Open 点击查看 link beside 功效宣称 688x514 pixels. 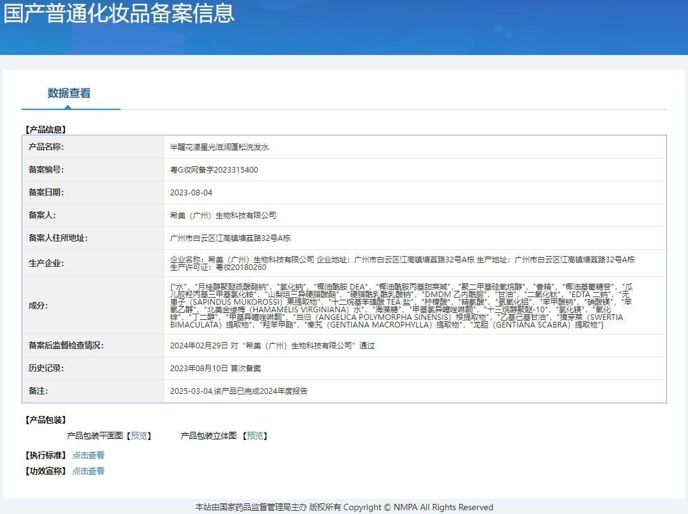point(88,471)
